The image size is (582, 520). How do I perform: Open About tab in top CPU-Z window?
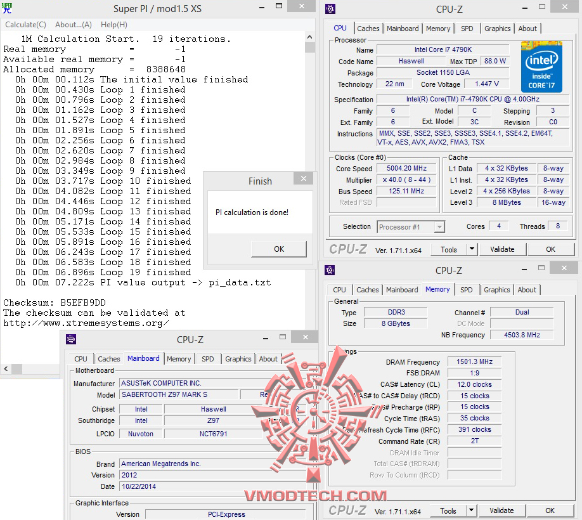click(x=527, y=29)
